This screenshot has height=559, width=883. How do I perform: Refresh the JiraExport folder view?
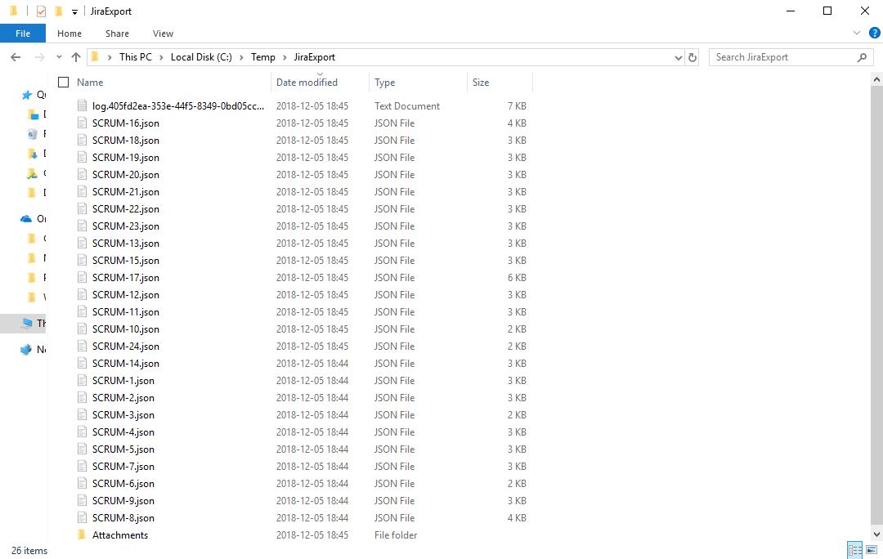pyautogui.click(x=693, y=57)
